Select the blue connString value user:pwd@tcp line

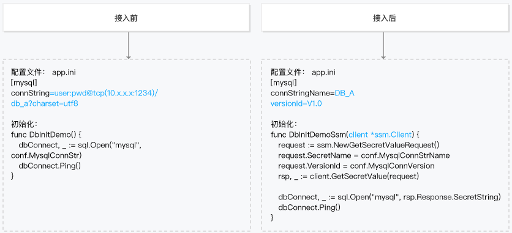[x=104, y=93]
